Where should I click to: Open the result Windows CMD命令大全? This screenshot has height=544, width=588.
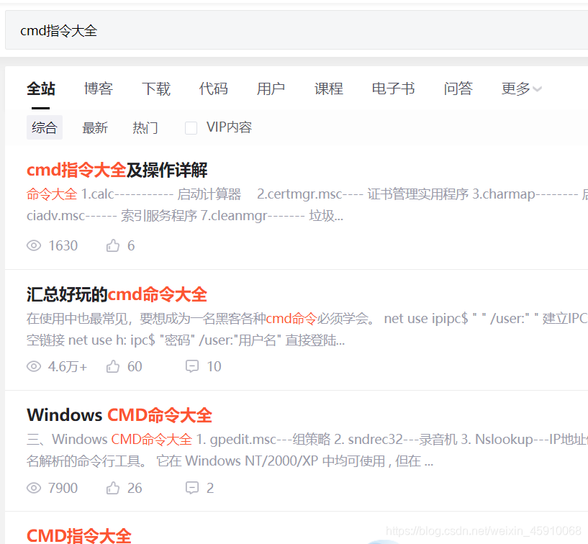pos(119,415)
